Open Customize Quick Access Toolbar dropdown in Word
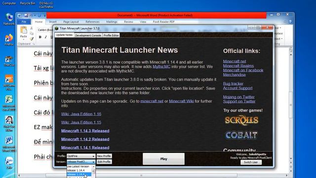 coord(45,15)
